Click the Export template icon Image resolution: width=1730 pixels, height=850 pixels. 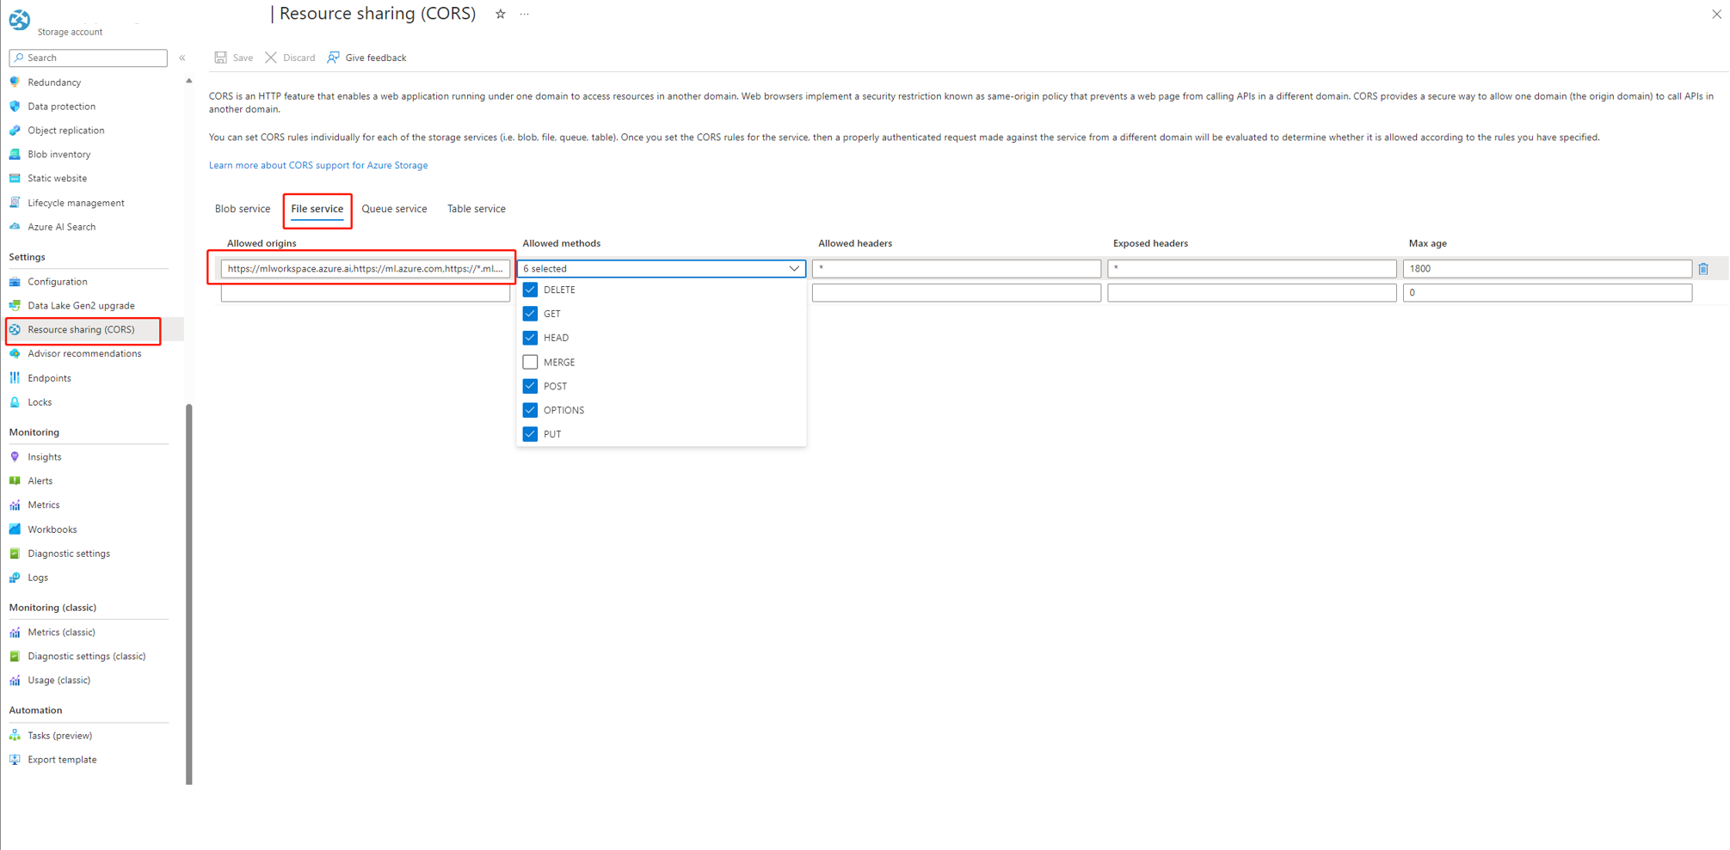click(x=15, y=760)
